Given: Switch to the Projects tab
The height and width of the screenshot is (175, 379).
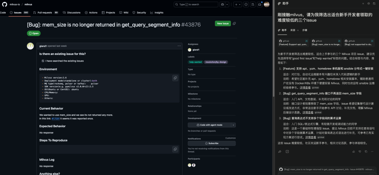Looking at the screenshot, I should point(108,13).
